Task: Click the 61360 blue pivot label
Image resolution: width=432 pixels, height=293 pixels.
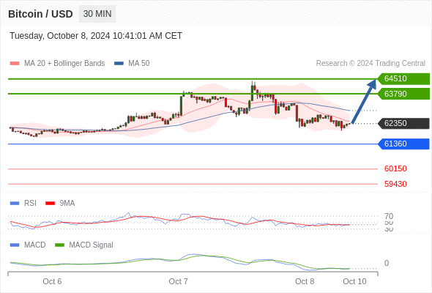Action: 403,144
